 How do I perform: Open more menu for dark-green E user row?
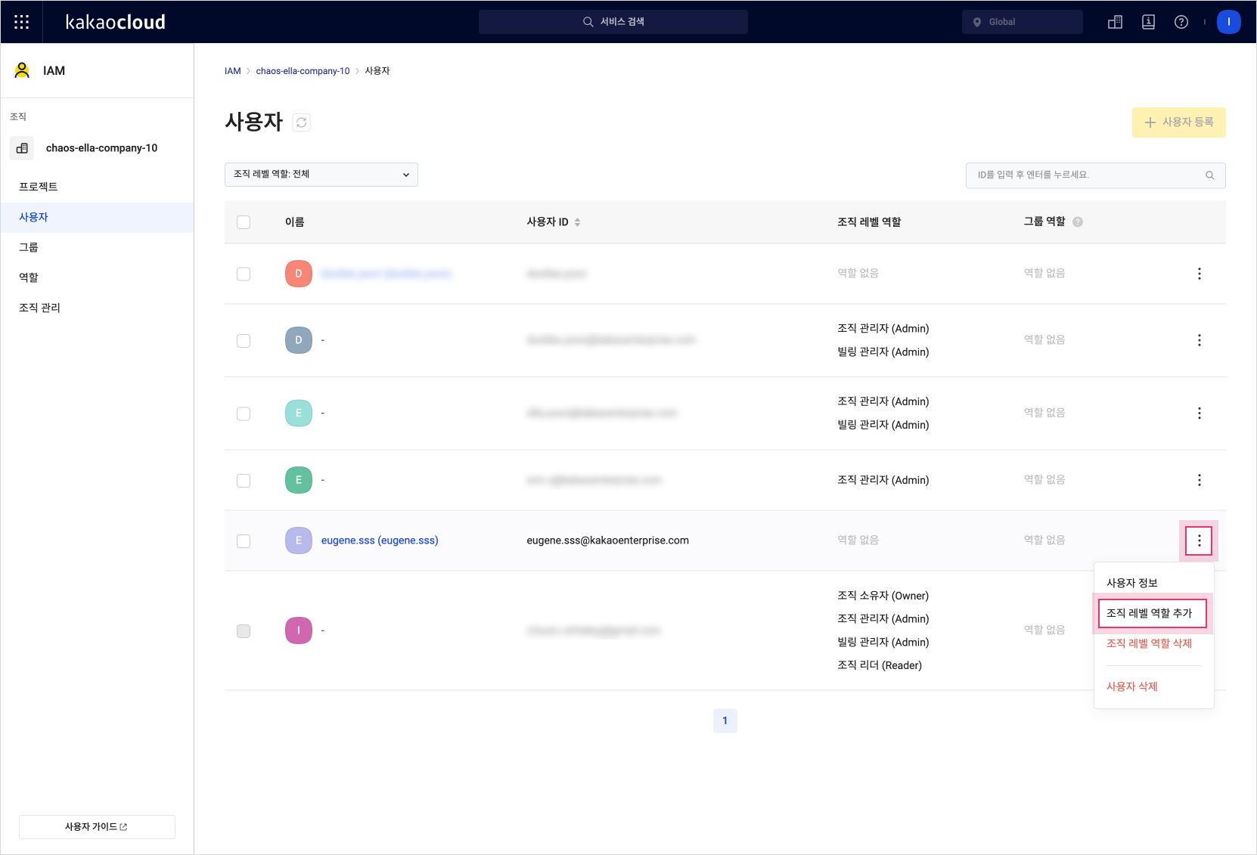coord(1200,480)
